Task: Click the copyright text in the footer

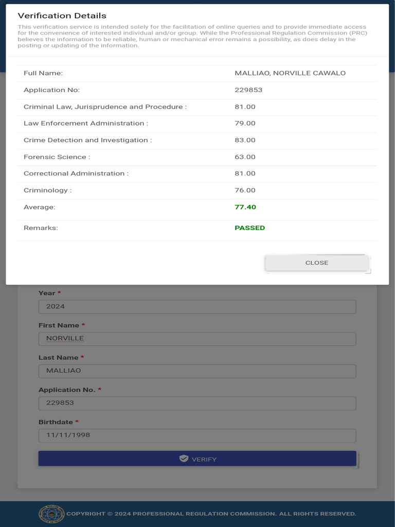Action: (x=211, y=514)
